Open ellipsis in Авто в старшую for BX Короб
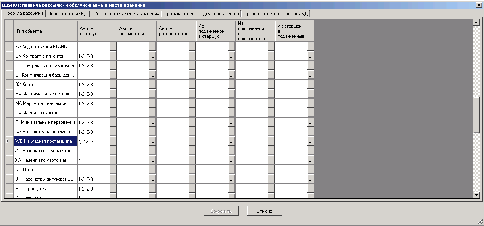The height and width of the screenshot is (226, 484). [x=113, y=84]
